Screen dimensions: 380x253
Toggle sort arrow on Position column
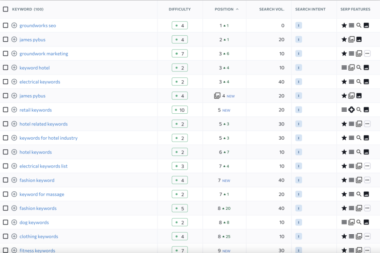[x=237, y=9]
